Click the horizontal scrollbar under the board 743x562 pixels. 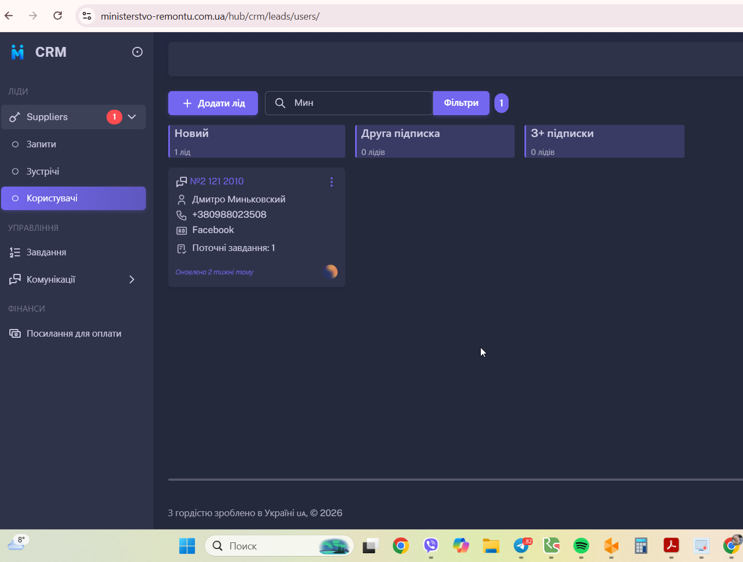tap(456, 480)
